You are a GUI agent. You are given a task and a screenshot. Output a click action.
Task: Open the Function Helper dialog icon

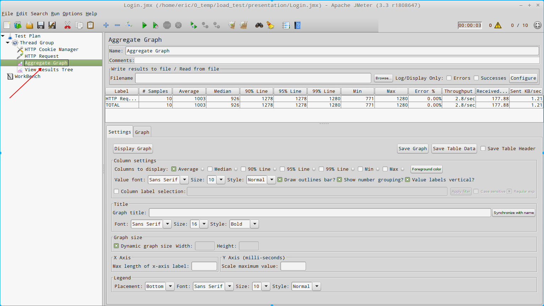[x=286, y=25]
